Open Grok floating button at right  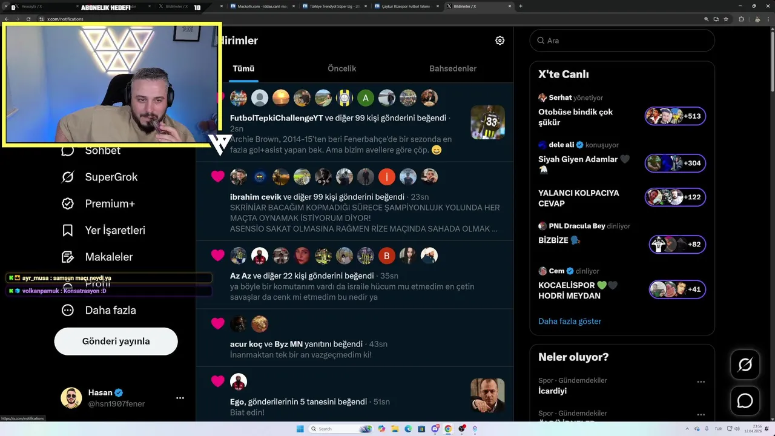(745, 365)
